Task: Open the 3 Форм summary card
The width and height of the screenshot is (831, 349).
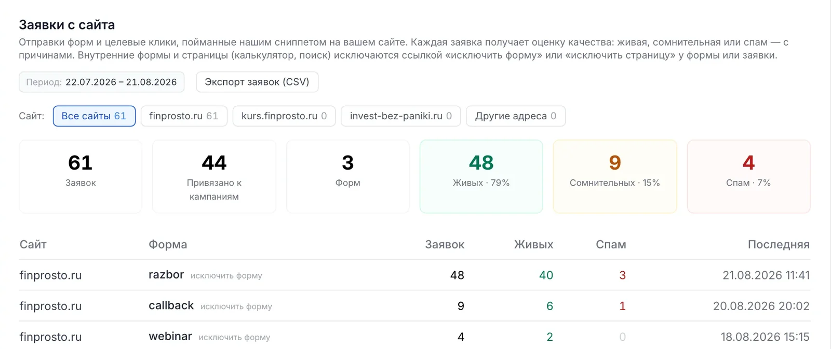Action: (348, 176)
